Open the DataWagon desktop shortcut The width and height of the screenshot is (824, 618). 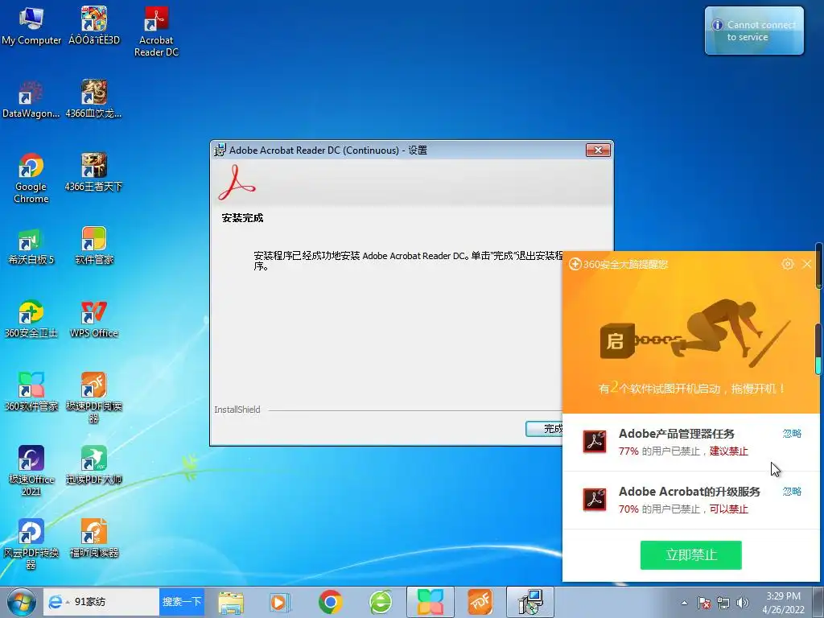31,100
